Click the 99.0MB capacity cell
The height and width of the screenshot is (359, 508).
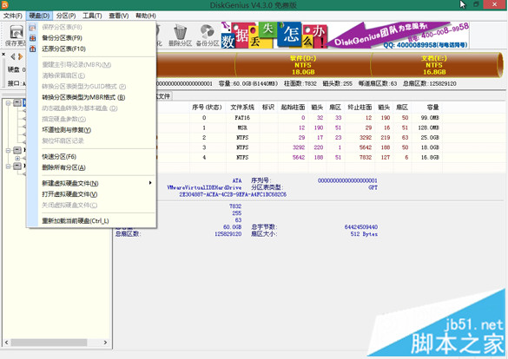click(x=430, y=118)
